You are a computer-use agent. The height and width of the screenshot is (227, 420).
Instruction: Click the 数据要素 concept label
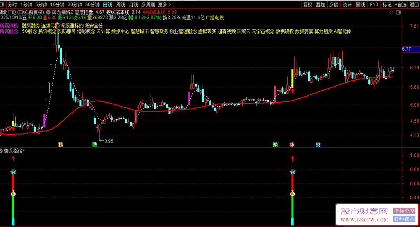point(304,32)
